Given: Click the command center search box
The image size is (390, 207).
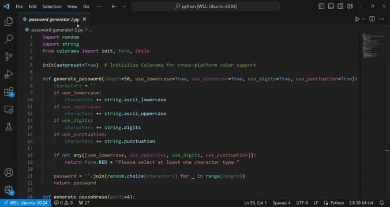Looking at the screenshot, I should [205, 6].
